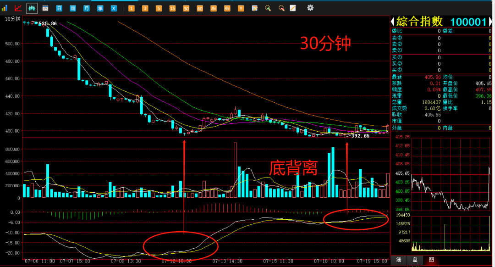
Task: Zoom out the chart with magnifier minus
Action: [281, 8]
